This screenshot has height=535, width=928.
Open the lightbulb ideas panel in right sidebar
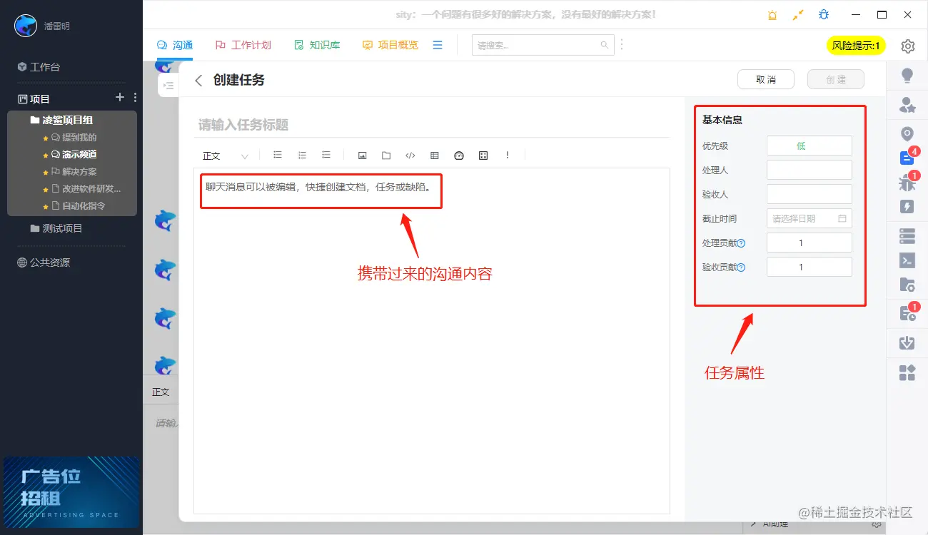point(907,76)
